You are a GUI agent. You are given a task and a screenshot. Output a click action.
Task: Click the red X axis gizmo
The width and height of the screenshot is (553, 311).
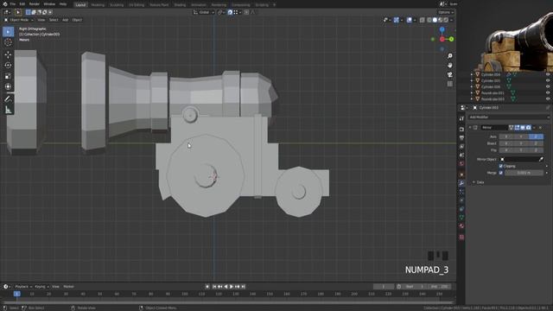pos(442,39)
